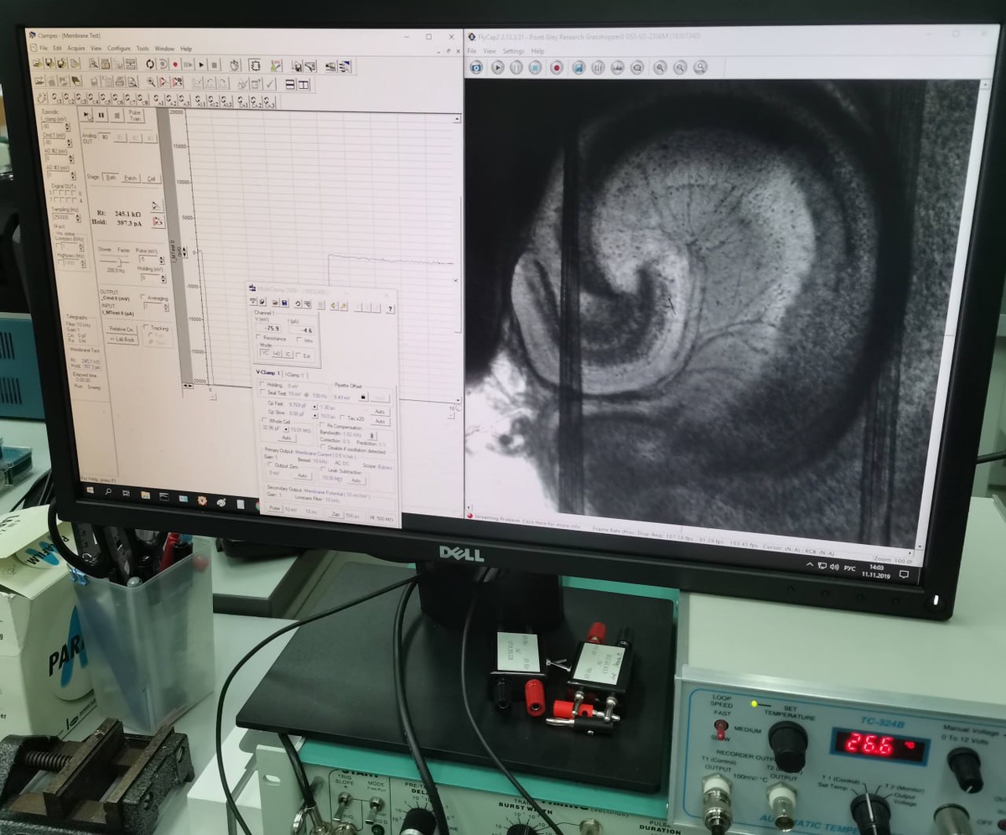Click the Cp Slow Auto button

(380, 421)
